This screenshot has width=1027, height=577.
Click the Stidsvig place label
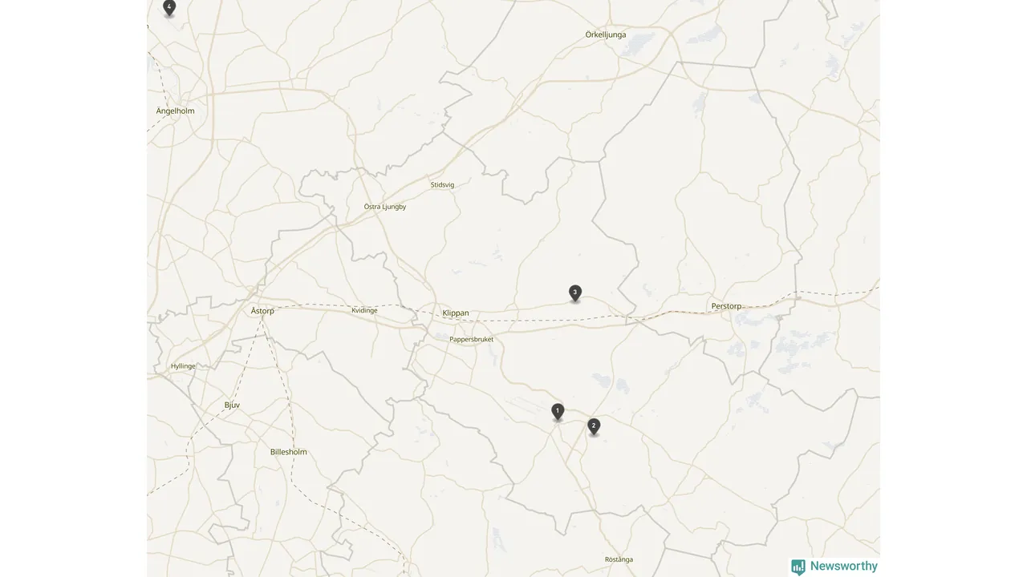[x=442, y=185]
